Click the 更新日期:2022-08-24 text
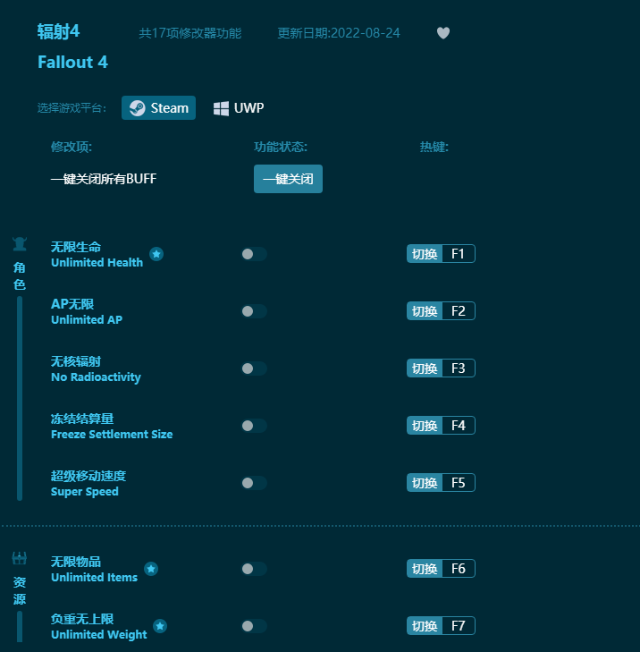640x652 pixels. 338,33
